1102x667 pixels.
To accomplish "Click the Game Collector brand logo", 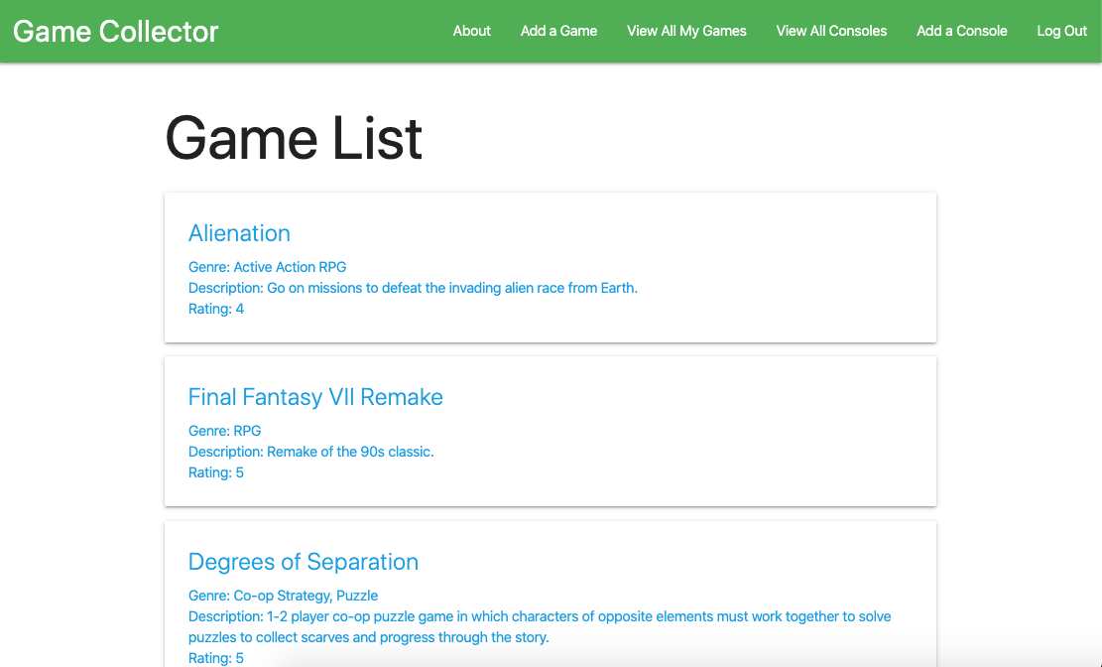I will pos(115,31).
